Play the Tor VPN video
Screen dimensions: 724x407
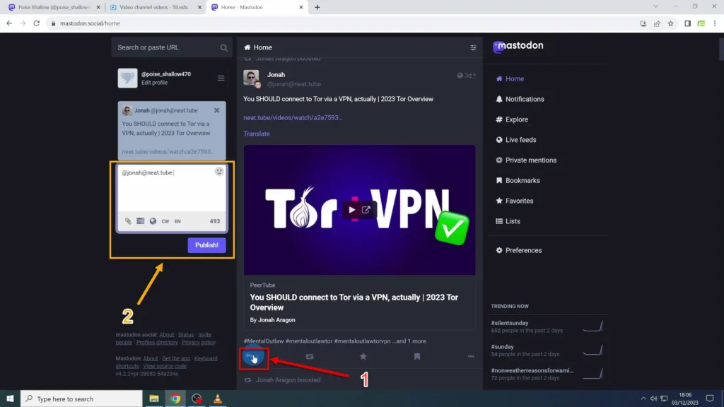(x=352, y=210)
